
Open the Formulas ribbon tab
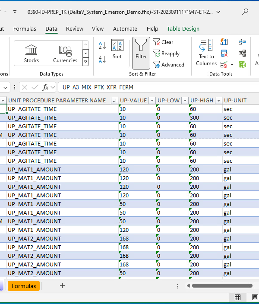(x=25, y=28)
